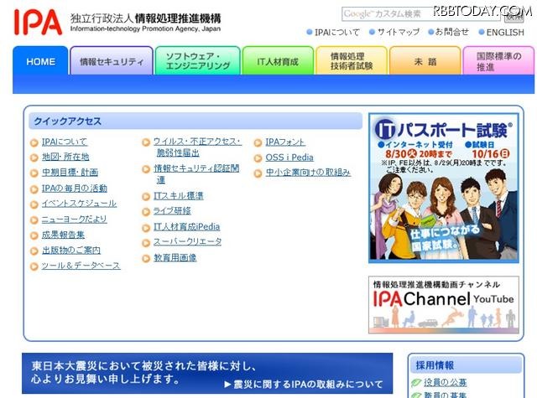The width and height of the screenshot is (537, 398).
Task: Open ソフトウェア・エンジニアリング tab
Action: pos(198,61)
